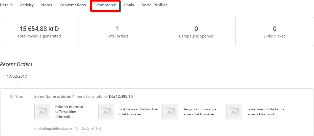Open Order #1041
Image resolution: width=314 pixels, height=136 pixels.
[91, 128]
